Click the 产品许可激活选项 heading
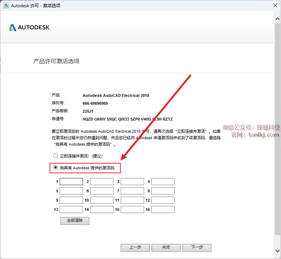The height and width of the screenshot is (259, 281). pyautogui.click(x=56, y=61)
